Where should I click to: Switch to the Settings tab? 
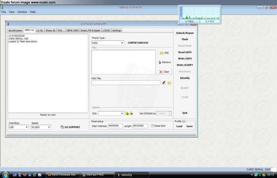click(x=117, y=30)
